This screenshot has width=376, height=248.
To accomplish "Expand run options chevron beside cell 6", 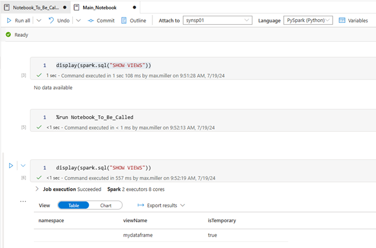I will pos(23,166).
